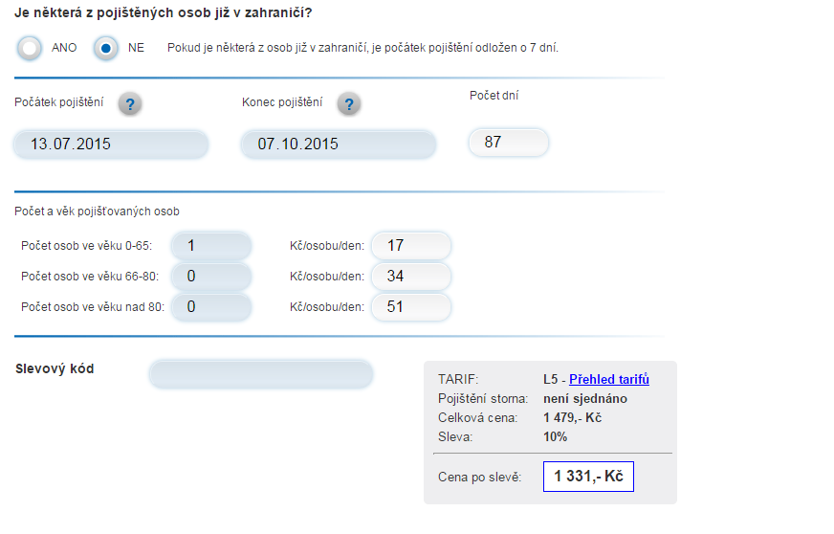Click into the Slevový kód input

(x=261, y=374)
